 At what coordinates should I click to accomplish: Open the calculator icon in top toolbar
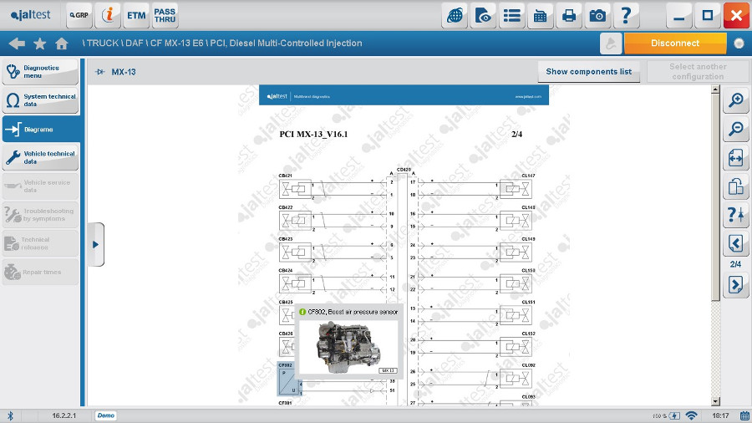[540, 15]
